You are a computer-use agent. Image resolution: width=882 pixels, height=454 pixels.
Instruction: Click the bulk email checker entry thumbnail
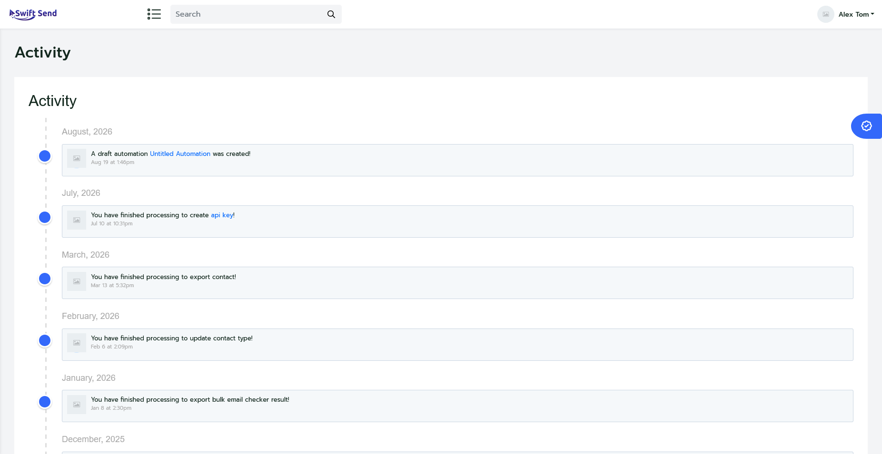pyautogui.click(x=77, y=405)
